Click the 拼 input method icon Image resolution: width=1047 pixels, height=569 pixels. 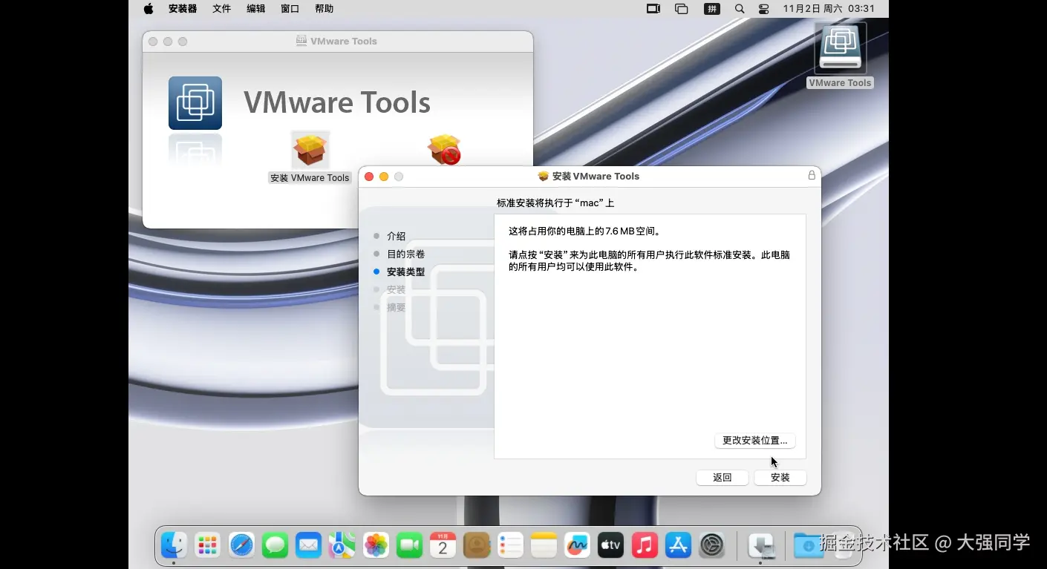click(712, 9)
